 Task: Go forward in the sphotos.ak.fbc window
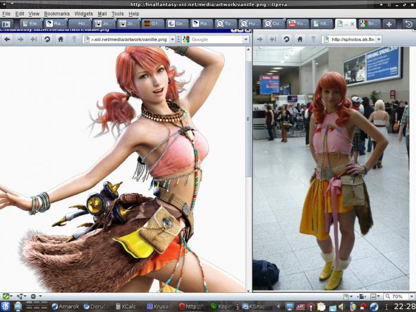[260, 40]
